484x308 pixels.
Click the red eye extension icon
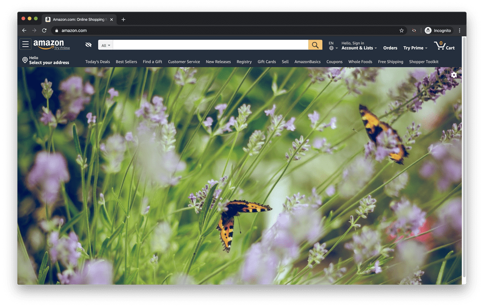click(x=414, y=31)
